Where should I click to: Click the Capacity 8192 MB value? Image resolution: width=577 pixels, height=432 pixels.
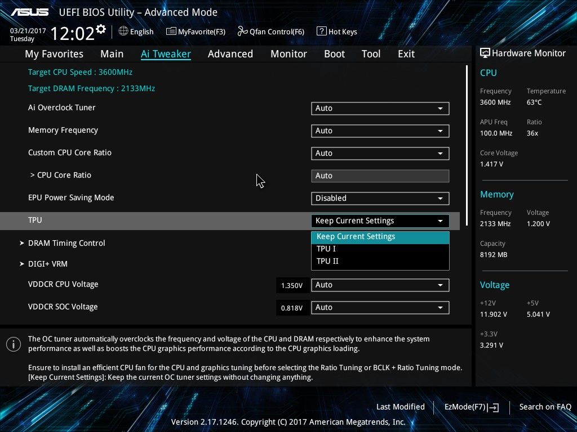[494, 255]
